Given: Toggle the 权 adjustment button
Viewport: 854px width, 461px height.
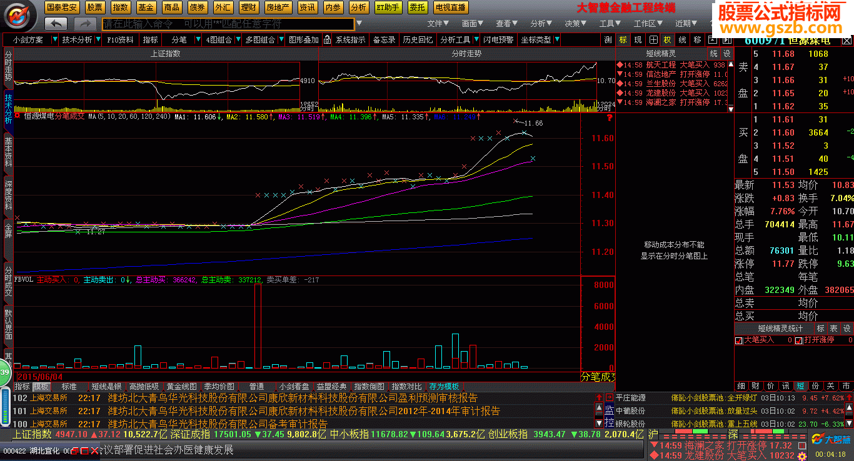Looking at the screenshot, I should pyautogui.click(x=667, y=40).
